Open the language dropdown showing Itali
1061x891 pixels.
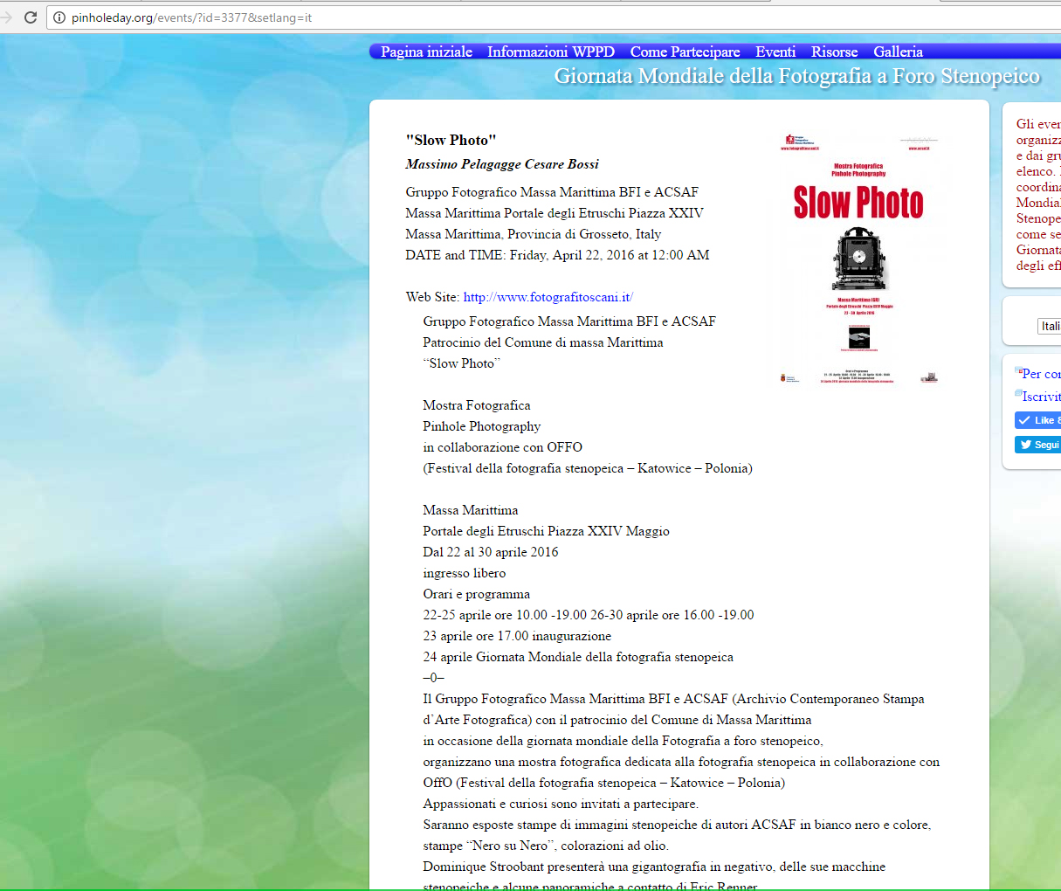click(x=1050, y=326)
